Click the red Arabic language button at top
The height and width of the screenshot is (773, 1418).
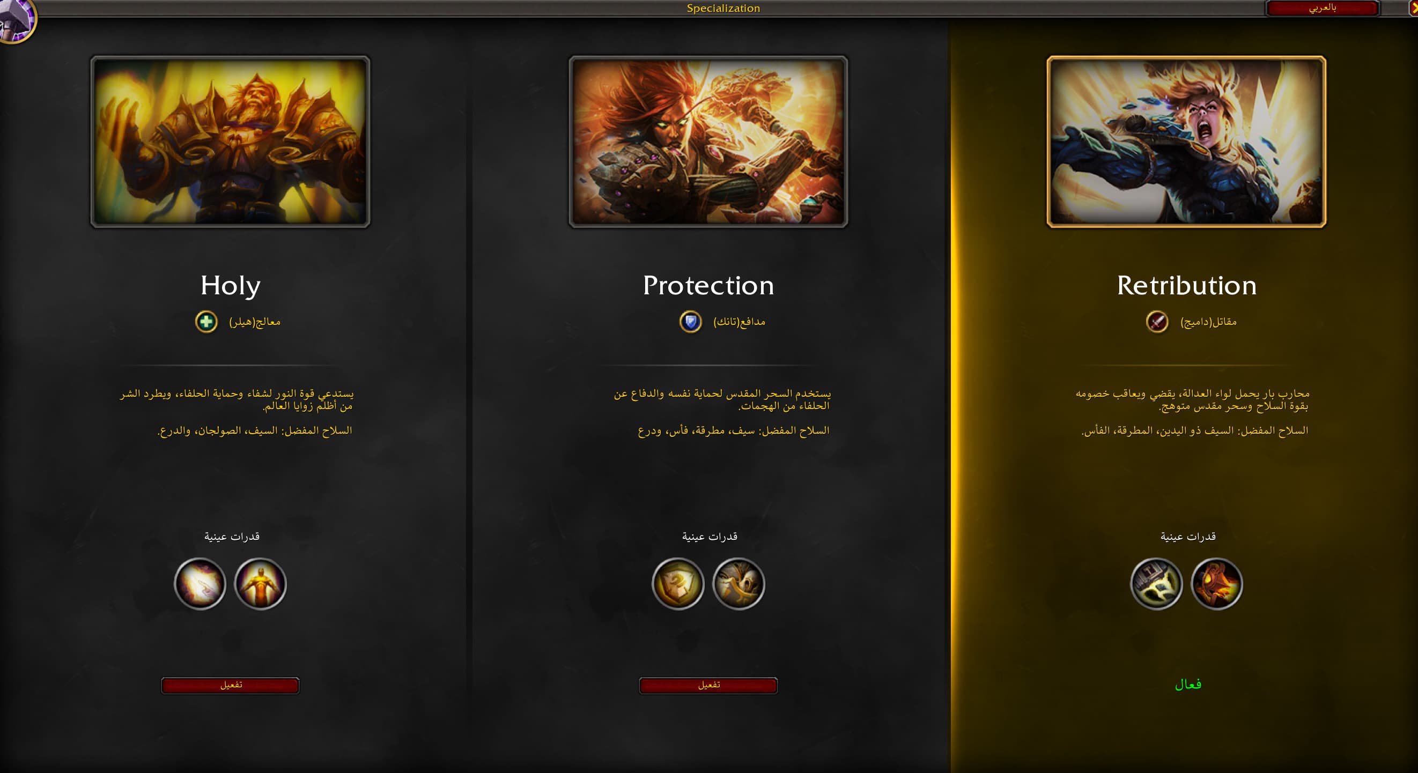pos(1322,8)
